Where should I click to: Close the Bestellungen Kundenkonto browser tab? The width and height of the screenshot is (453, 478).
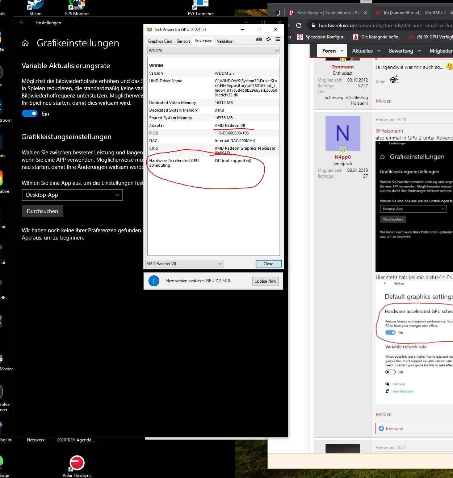coord(365,12)
